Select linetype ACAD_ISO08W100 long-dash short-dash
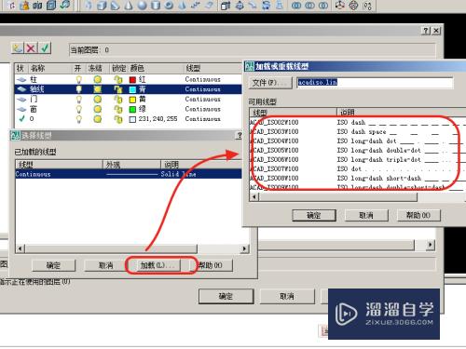Image resolution: width=466 pixels, height=349 pixels. click(x=357, y=178)
